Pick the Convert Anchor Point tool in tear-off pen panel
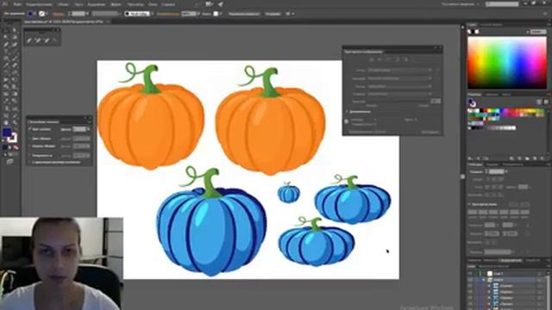 coord(54,40)
